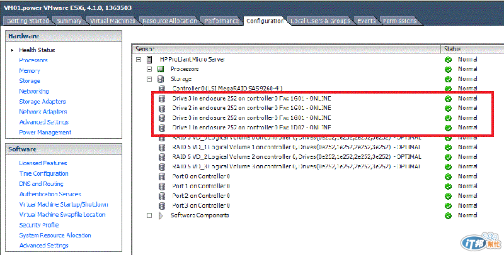Open the Storage hardware link
The height and width of the screenshot is (255, 504).
(x=30, y=81)
